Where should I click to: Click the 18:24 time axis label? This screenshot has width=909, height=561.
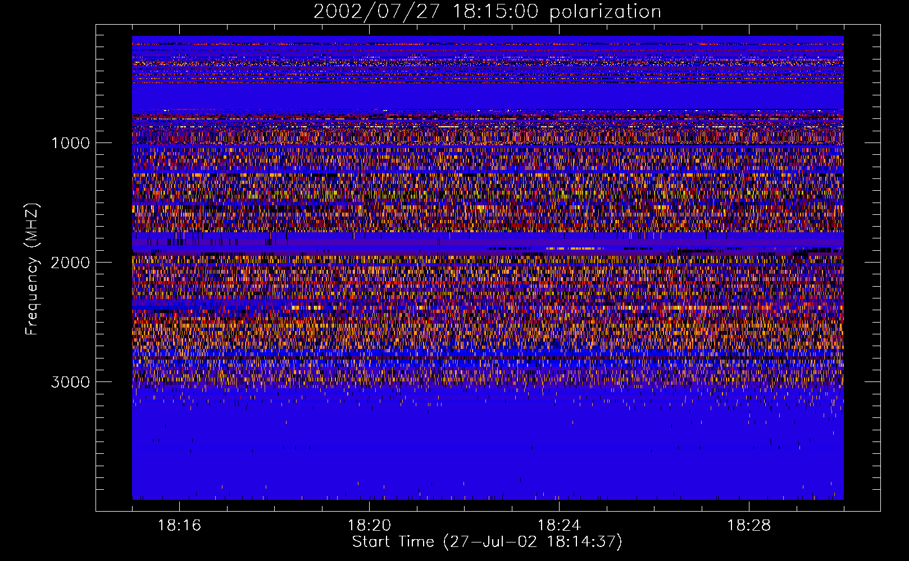tap(559, 526)
